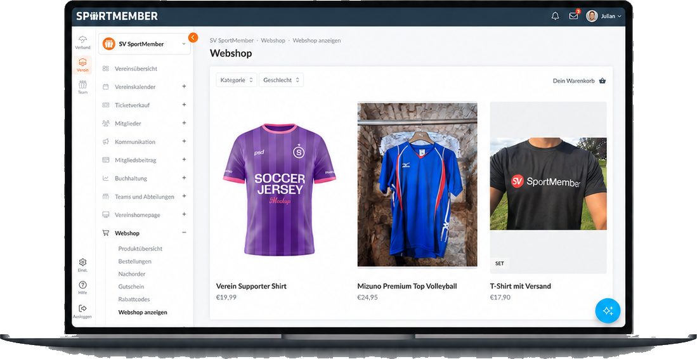
Task: Open Gutschein submenu item
Action: [x=131, y=287]
